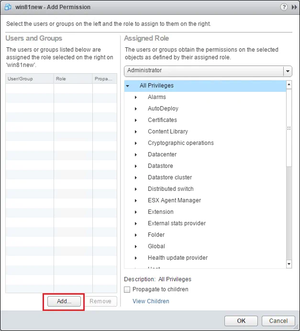Cancel the Add Permission dialog

click(278, 321)
